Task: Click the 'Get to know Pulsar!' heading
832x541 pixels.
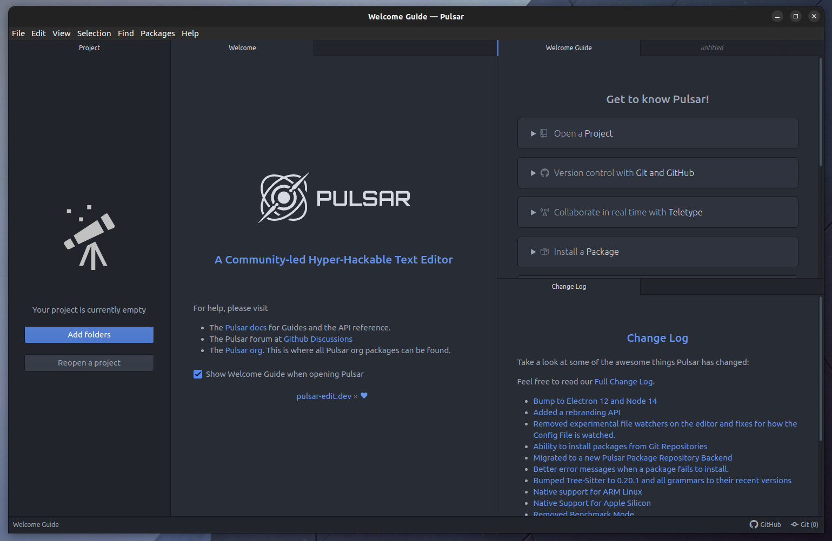Action: tap(657, 99)
